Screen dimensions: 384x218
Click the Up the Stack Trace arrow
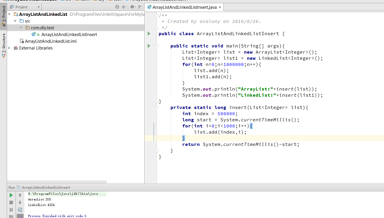pyautogui.click(x=20, y=195)
